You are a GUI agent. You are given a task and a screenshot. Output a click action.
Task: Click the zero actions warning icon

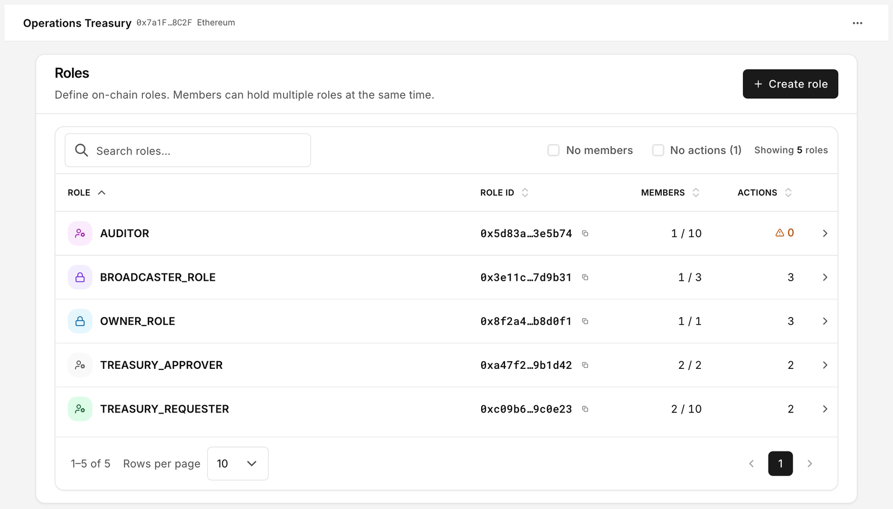[780, 233]
